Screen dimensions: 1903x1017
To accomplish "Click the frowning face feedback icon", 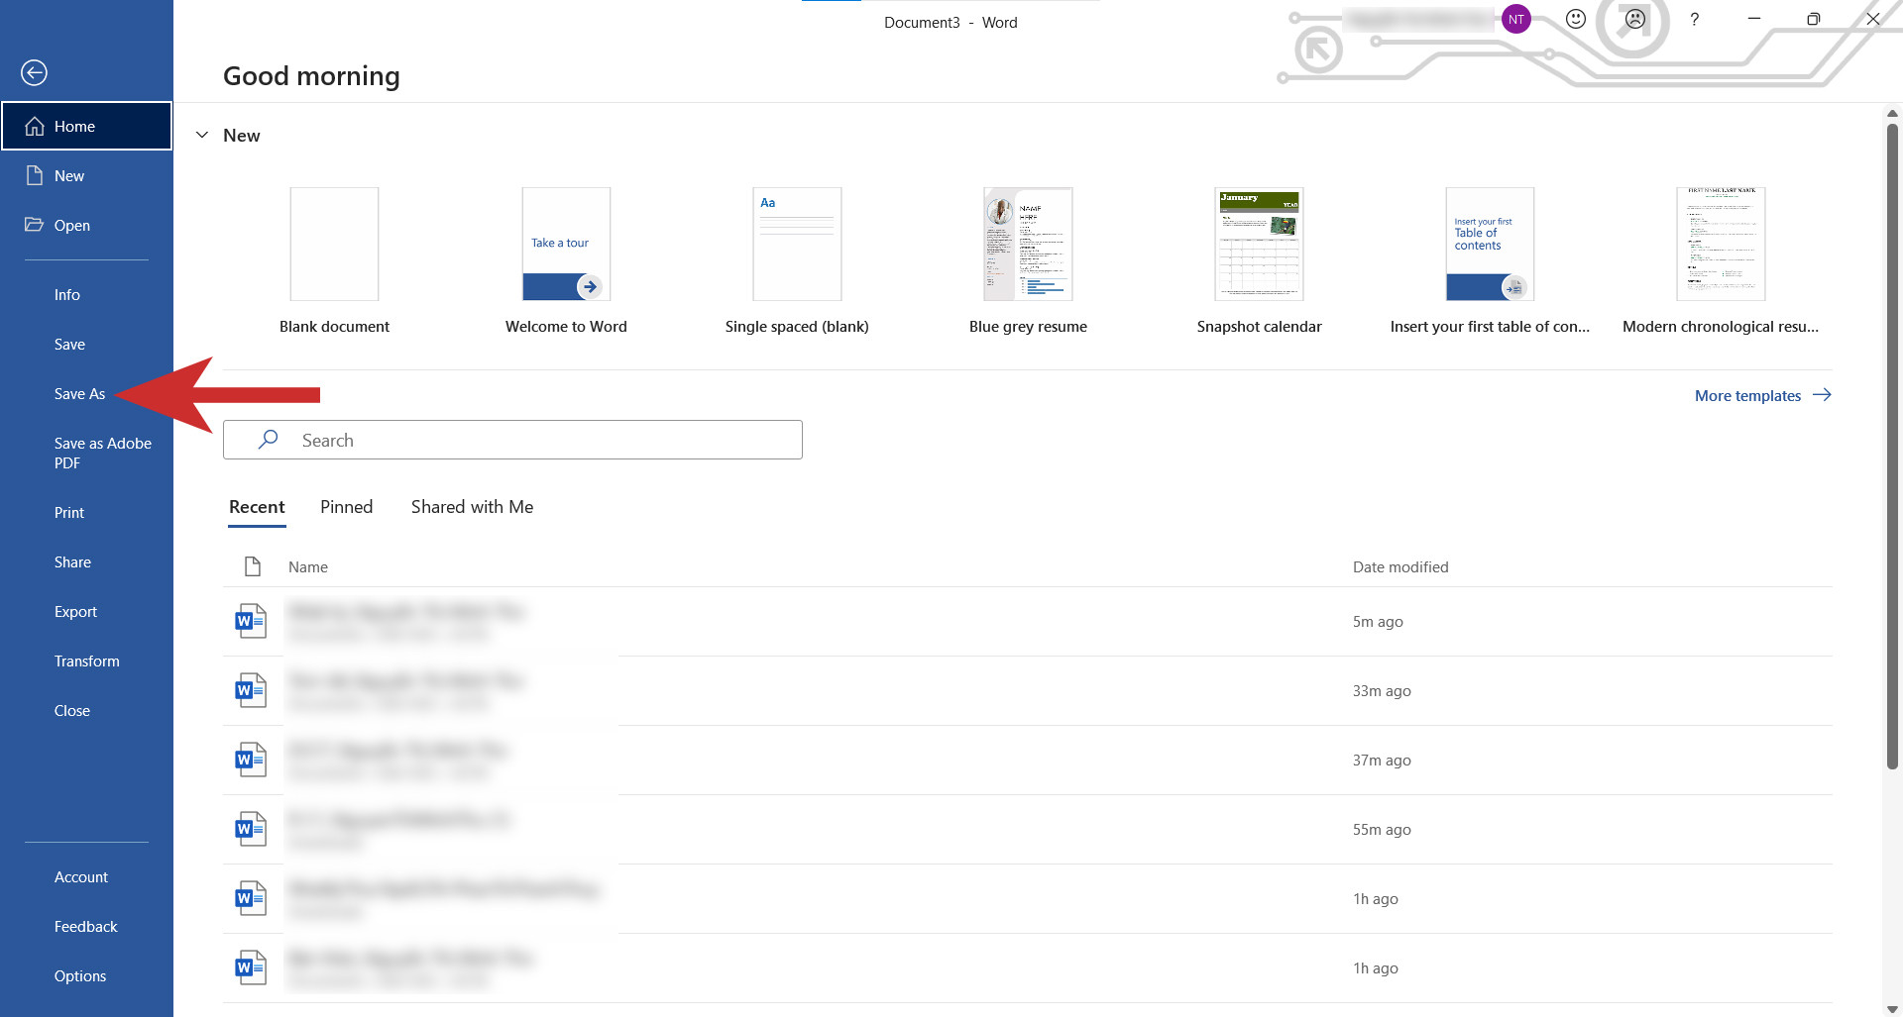I will 1635,19.
